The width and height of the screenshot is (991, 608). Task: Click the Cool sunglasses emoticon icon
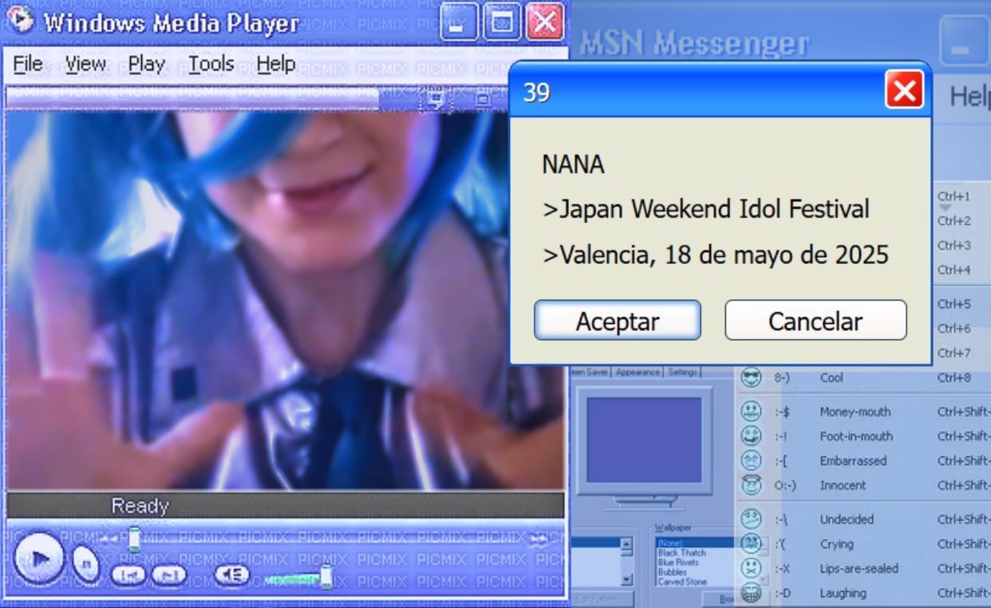tap(751, 377)
